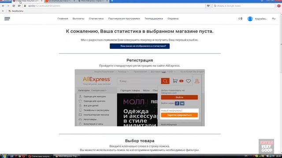Image resolution: width=282 pixels, height=158 pixels.
Task: Open the Главная menu item
Action: point(63,18)
